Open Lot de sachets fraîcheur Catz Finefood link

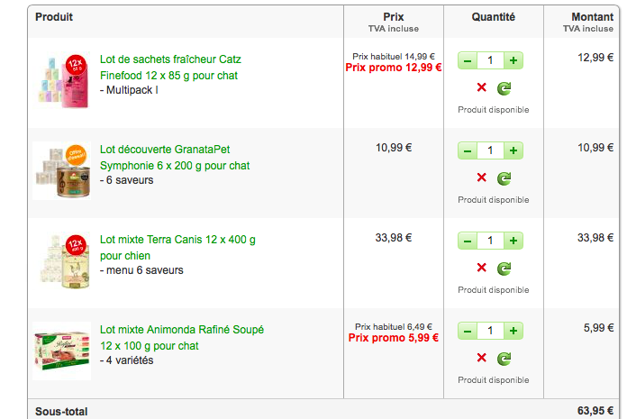tap(170, 68)
